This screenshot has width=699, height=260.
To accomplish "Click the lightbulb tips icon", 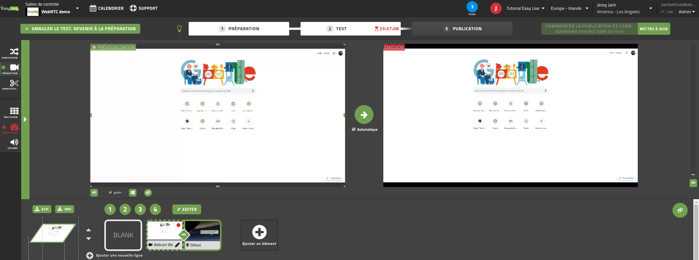I will 180,29.
